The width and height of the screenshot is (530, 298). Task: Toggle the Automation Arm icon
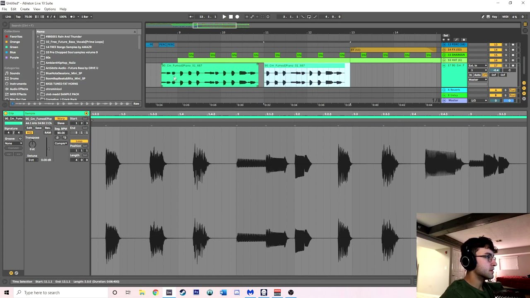[252, 17]
